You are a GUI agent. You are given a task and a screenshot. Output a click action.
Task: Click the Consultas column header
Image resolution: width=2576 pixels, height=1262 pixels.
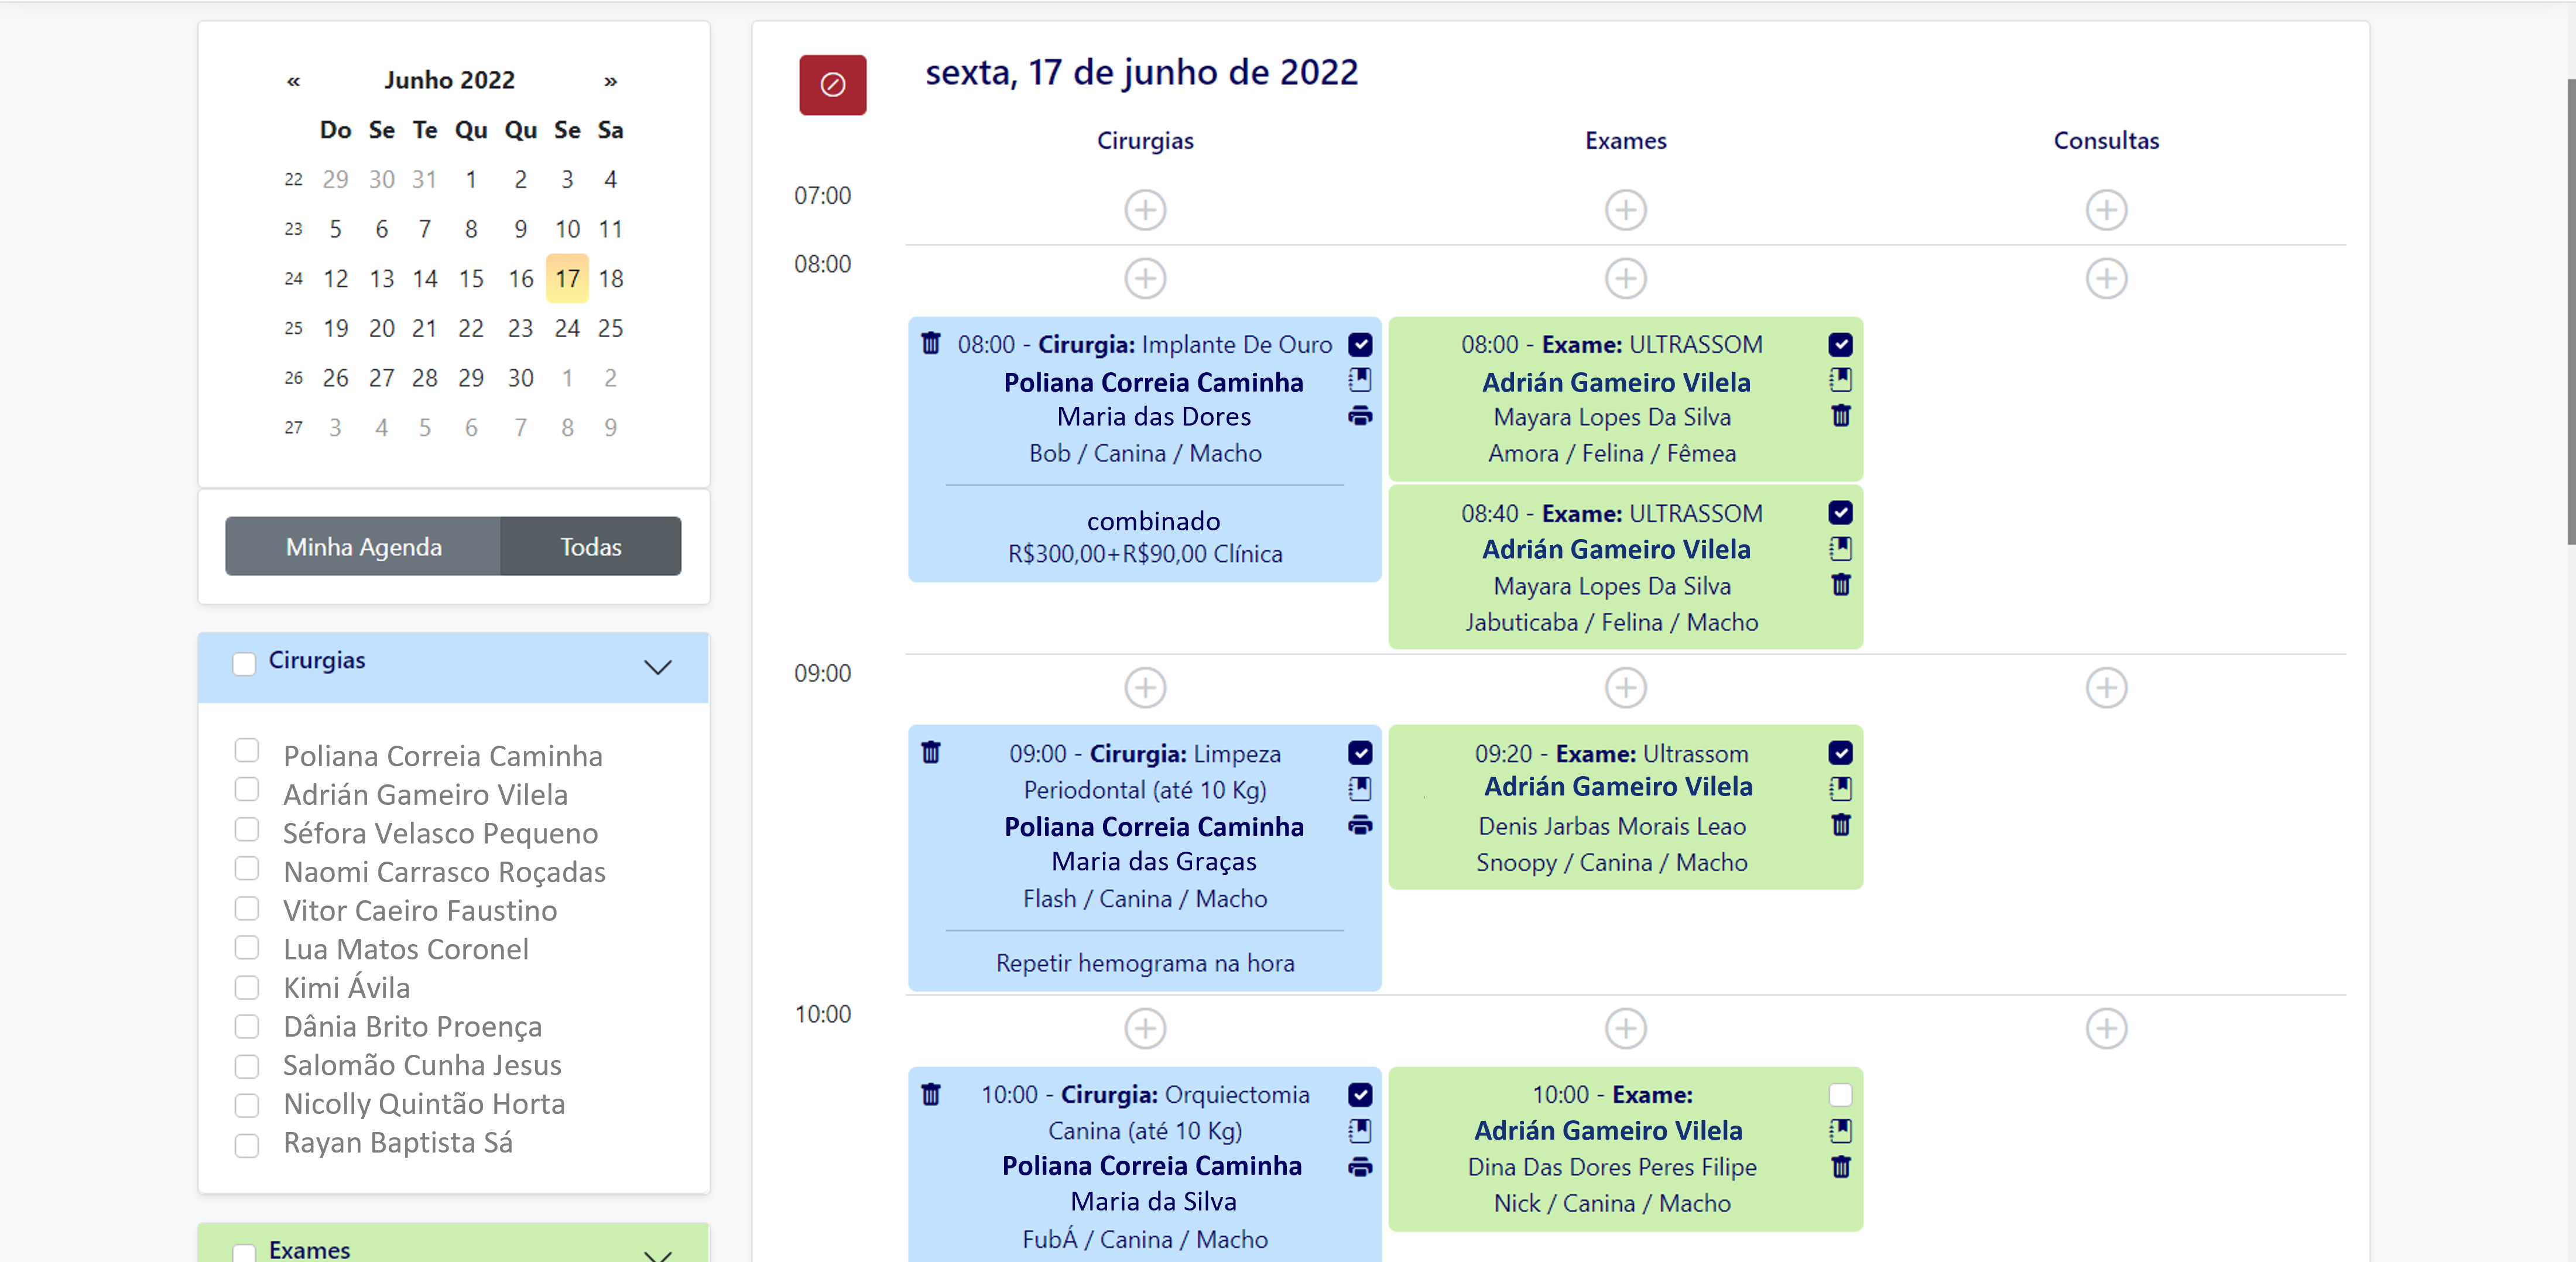click(2106, 141)
